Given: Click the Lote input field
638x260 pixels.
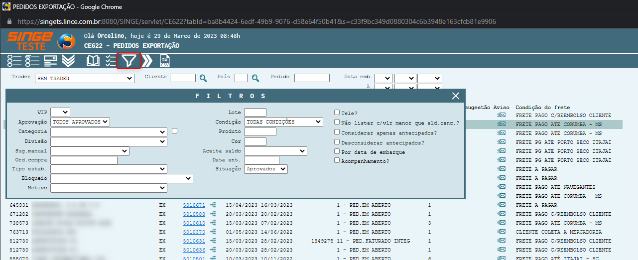Looking at the screenshot, I should coord(255,112).
